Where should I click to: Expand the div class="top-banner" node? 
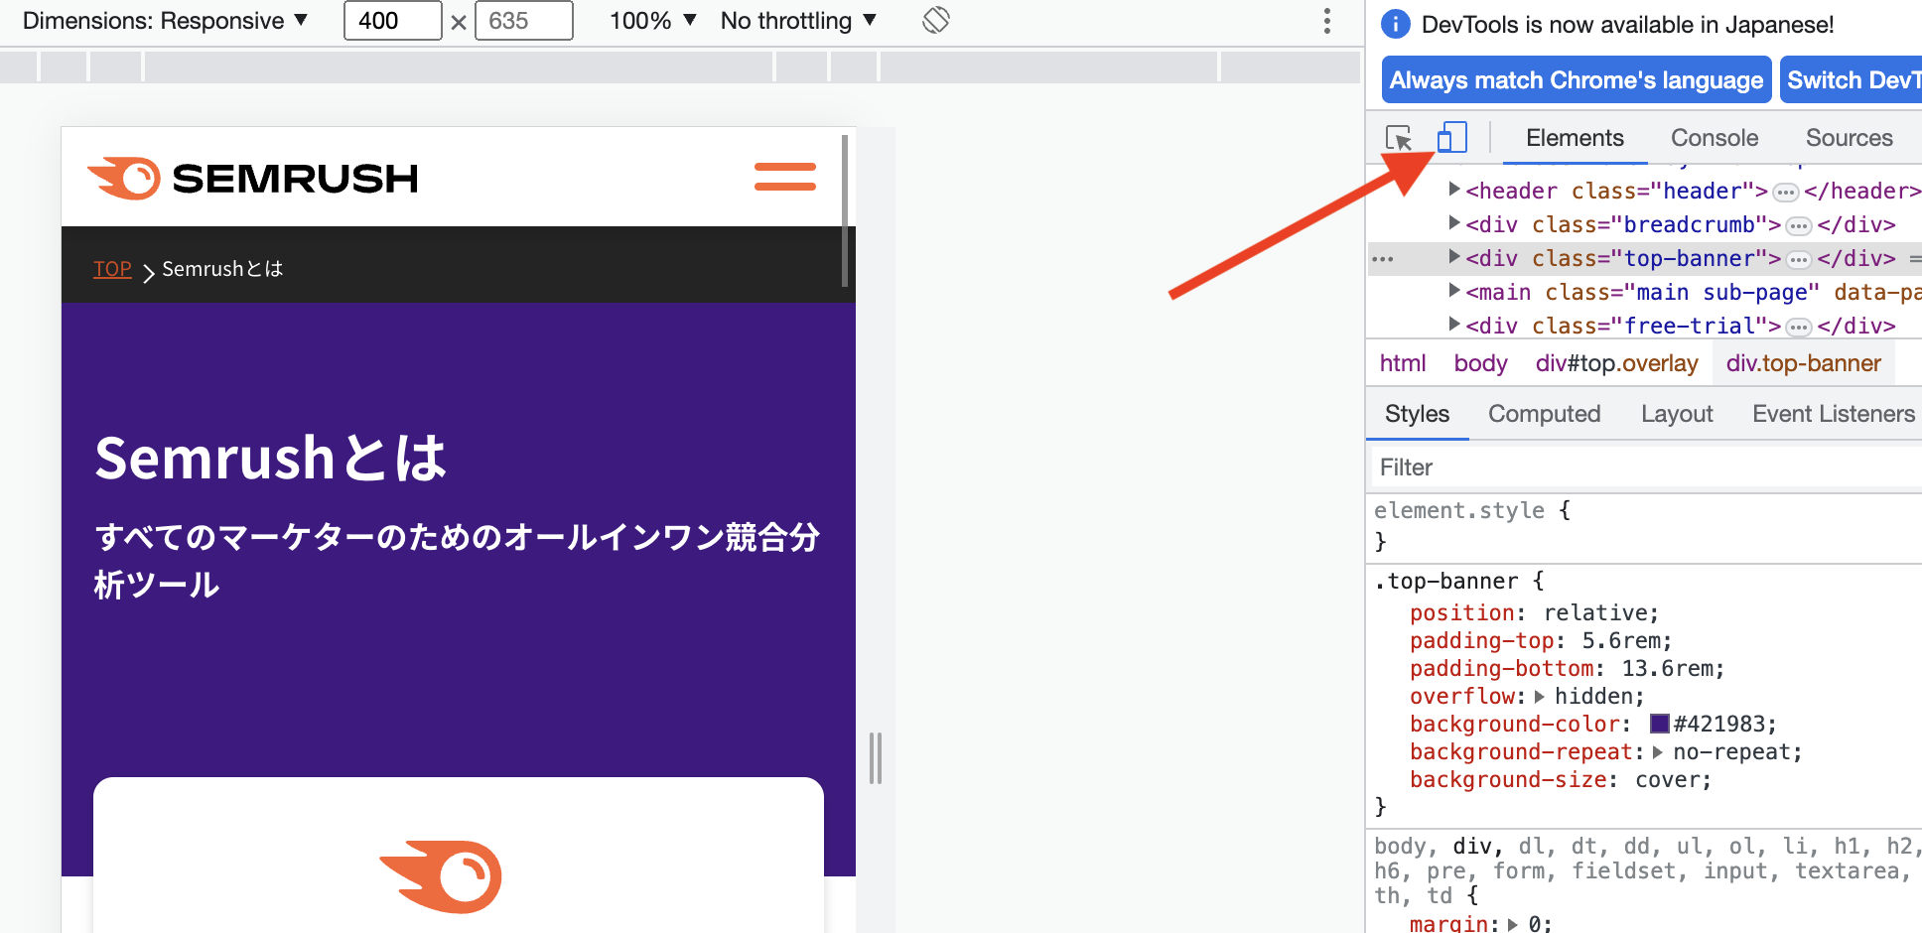(1454, 257)
